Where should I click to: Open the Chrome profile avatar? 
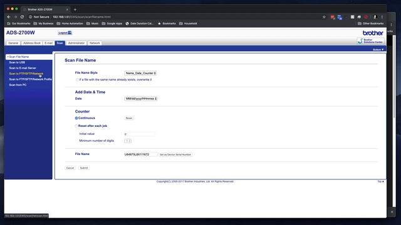coord(375,17)
